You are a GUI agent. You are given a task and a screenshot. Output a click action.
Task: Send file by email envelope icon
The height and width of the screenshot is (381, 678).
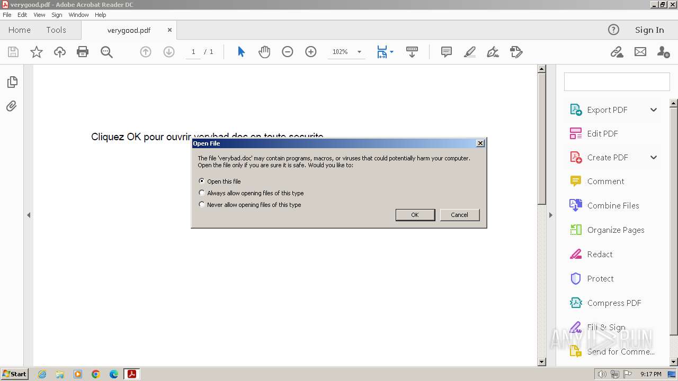coord(640,52)
